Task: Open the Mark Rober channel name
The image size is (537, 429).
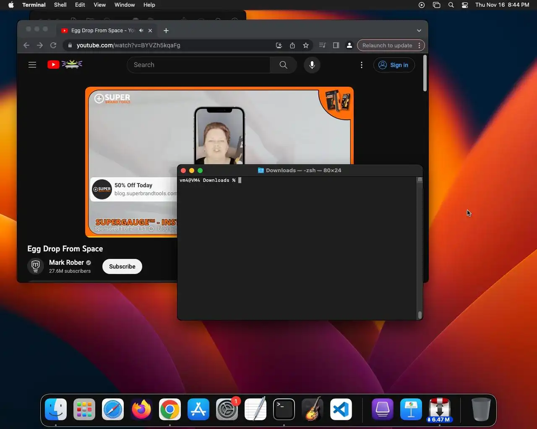Action: click(66, 262)
